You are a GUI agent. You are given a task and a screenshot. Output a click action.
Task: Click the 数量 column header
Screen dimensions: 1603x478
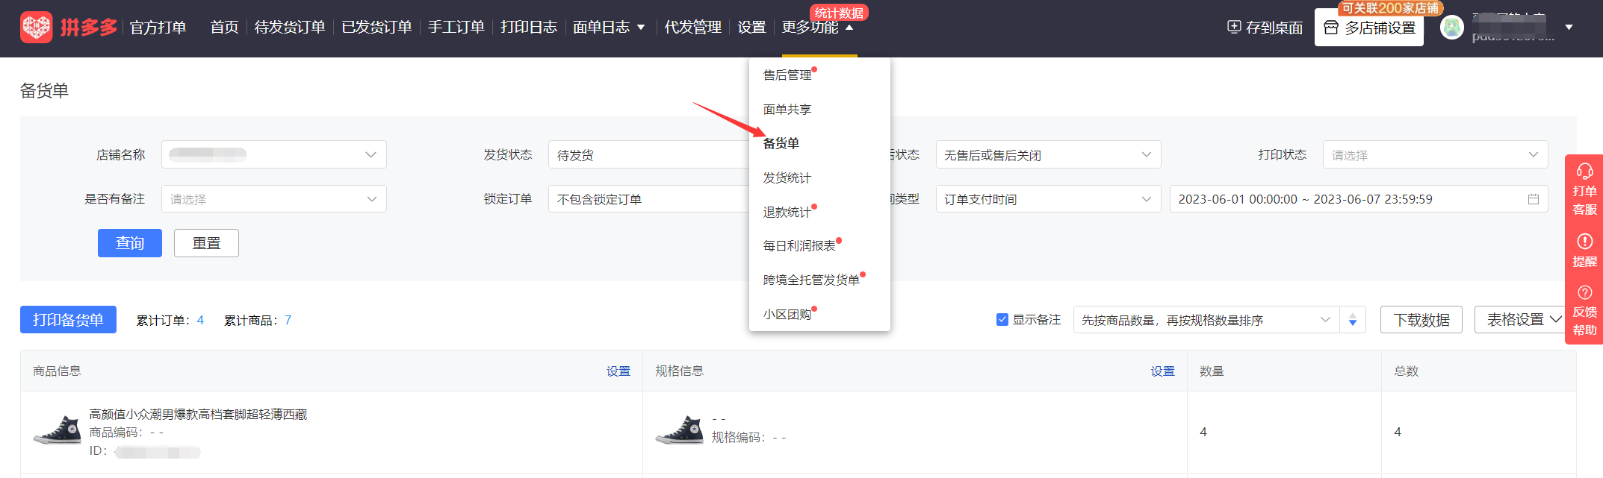tap(1212, 371)
